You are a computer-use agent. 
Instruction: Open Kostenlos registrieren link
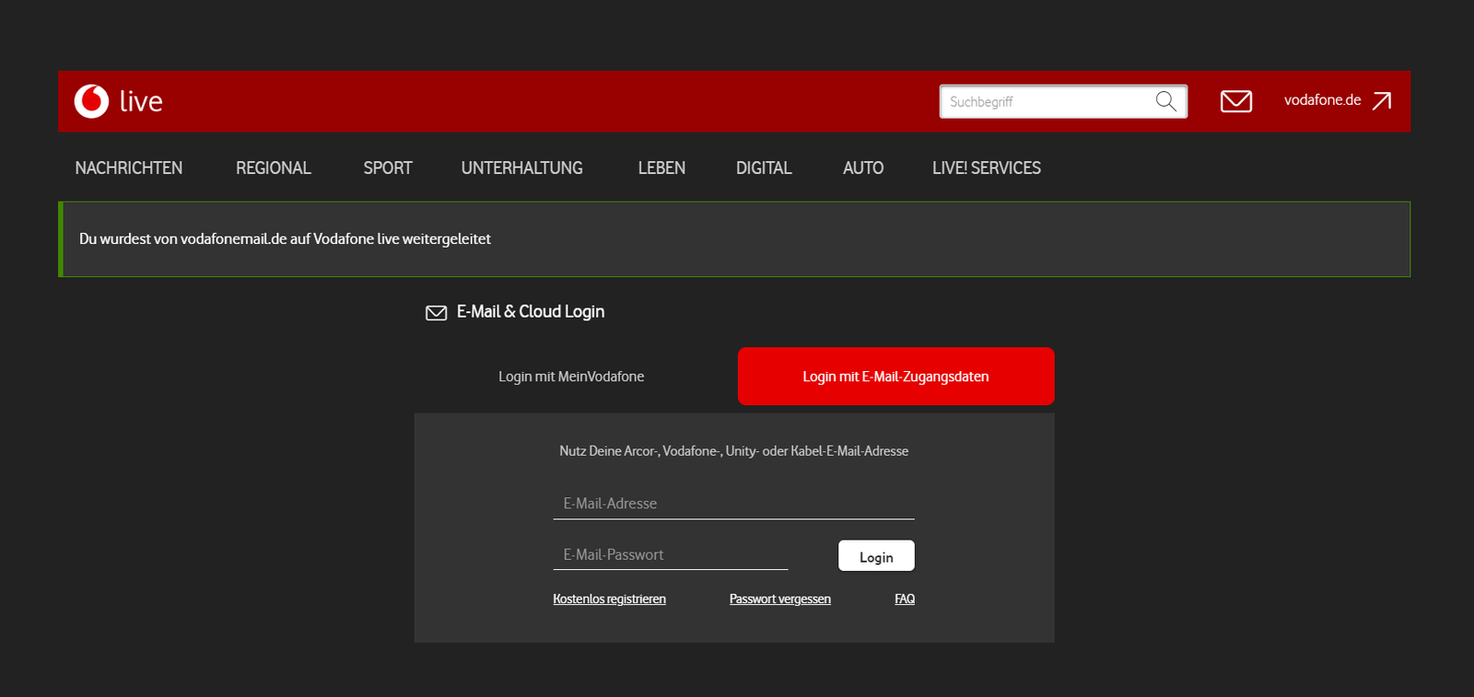[x=609, y=598]
